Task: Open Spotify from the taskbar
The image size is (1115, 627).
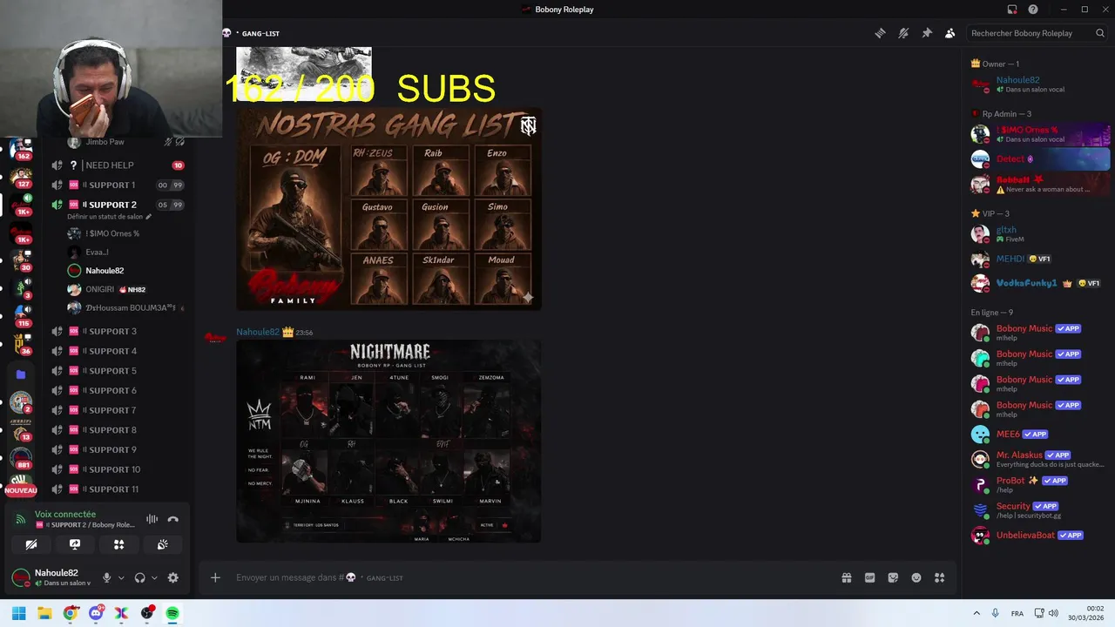Action: (172, 613)
